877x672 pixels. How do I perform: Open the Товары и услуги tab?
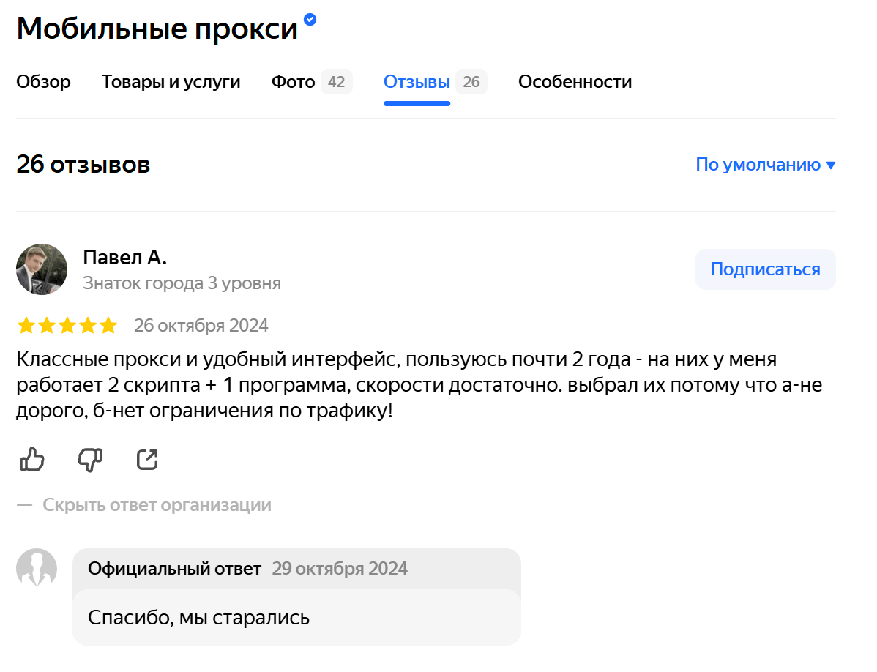(171, 82)
